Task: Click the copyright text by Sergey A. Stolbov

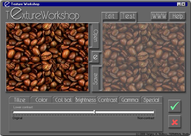Action: pyautogui.click(x=163, y=134)
